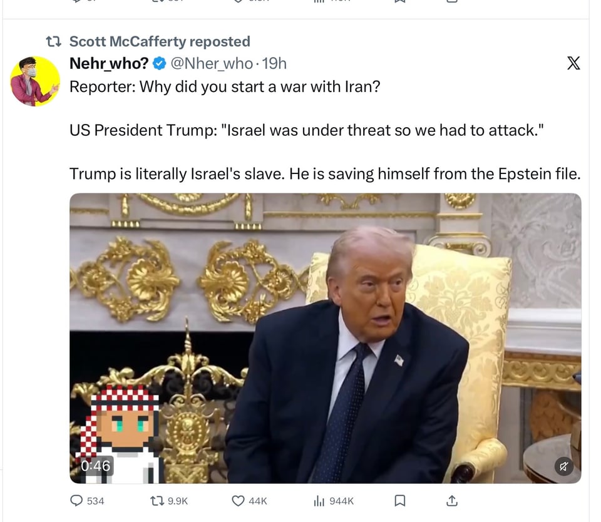The image size is (601, 522).
Task: Click the repost arrows beside Scott McCafferty
Action: 55,41
